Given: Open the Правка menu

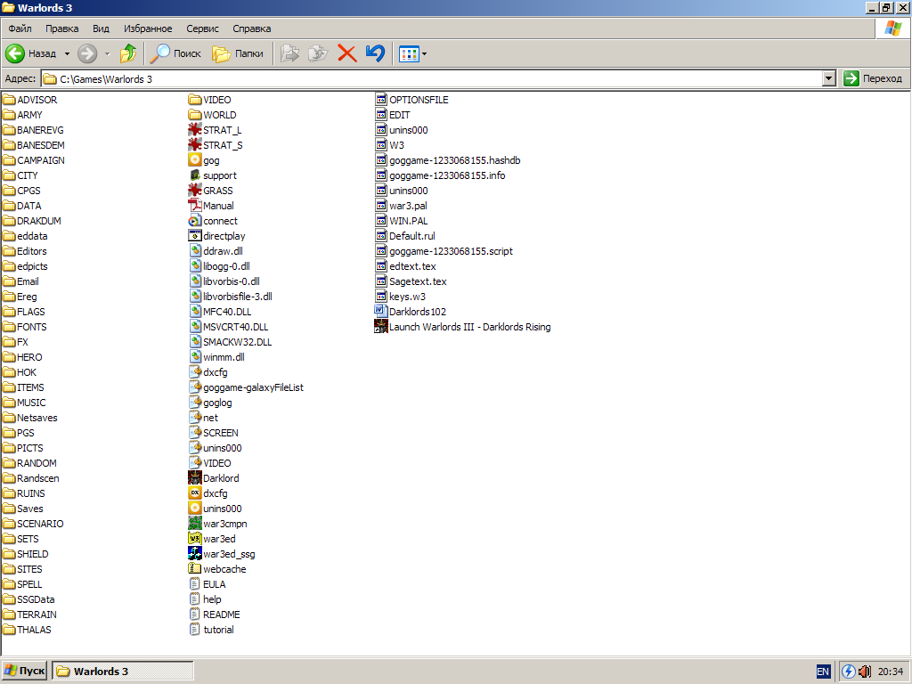Looking at the screenshot, I should pyautogui.click(x=61, y=28).
